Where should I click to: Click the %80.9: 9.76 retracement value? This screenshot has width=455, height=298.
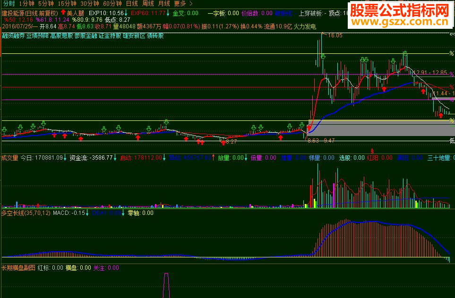point(87,20)
